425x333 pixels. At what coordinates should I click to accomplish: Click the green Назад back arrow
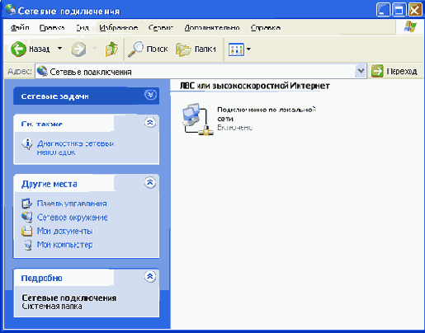pyautogui.click(x=18, y=49)
